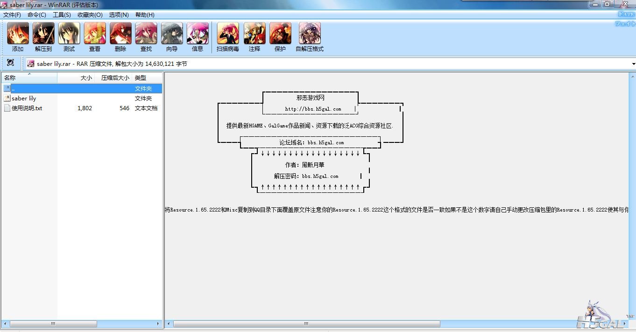Click the saber lily row's 文件夹 type cell
This screenshot has height=332, width=636.
(143, 99)
